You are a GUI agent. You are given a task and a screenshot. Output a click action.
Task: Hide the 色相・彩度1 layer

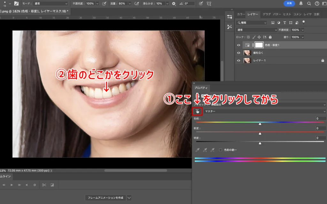point(239,45)
